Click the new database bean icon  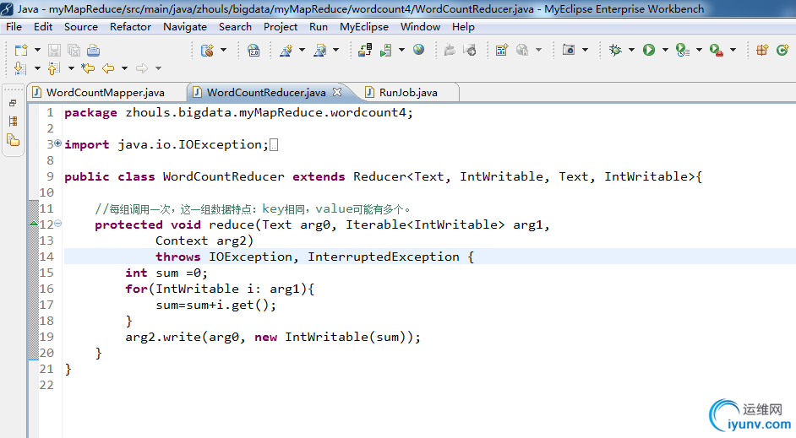point(208,50)
